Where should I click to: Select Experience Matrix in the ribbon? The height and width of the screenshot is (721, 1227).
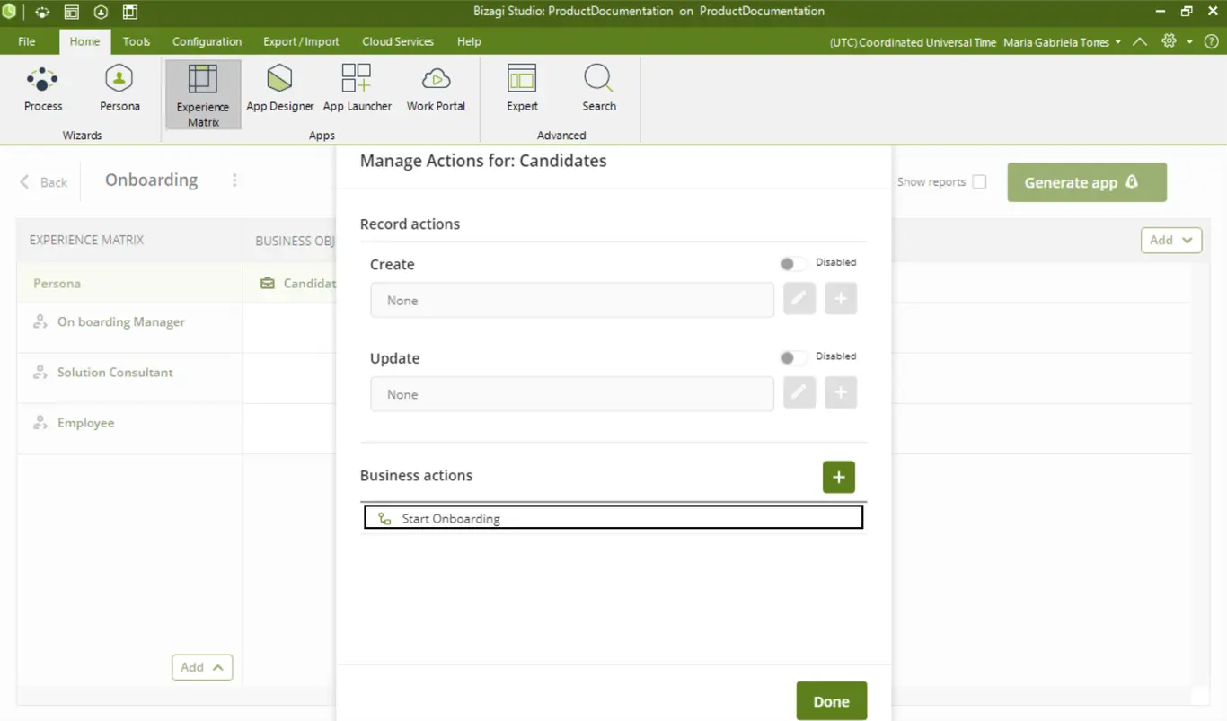pyautogui.click(x=203, y=94)
